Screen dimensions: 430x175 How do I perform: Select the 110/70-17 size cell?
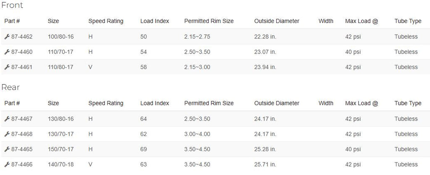click(x=60, y=52)
